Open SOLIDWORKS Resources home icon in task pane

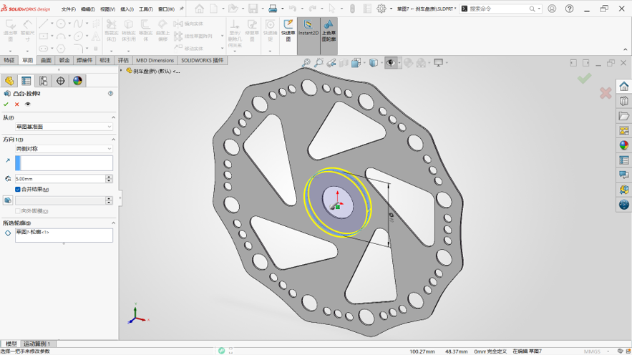[624, 86]
